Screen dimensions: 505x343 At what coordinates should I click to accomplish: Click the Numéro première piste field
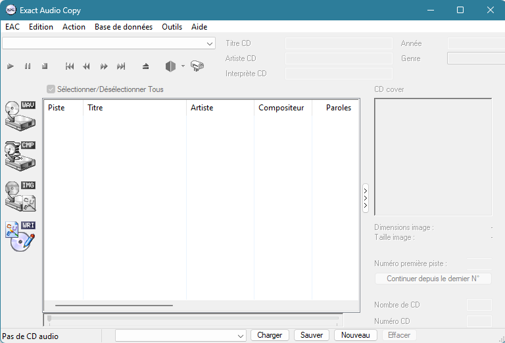[x=479, y=263]
